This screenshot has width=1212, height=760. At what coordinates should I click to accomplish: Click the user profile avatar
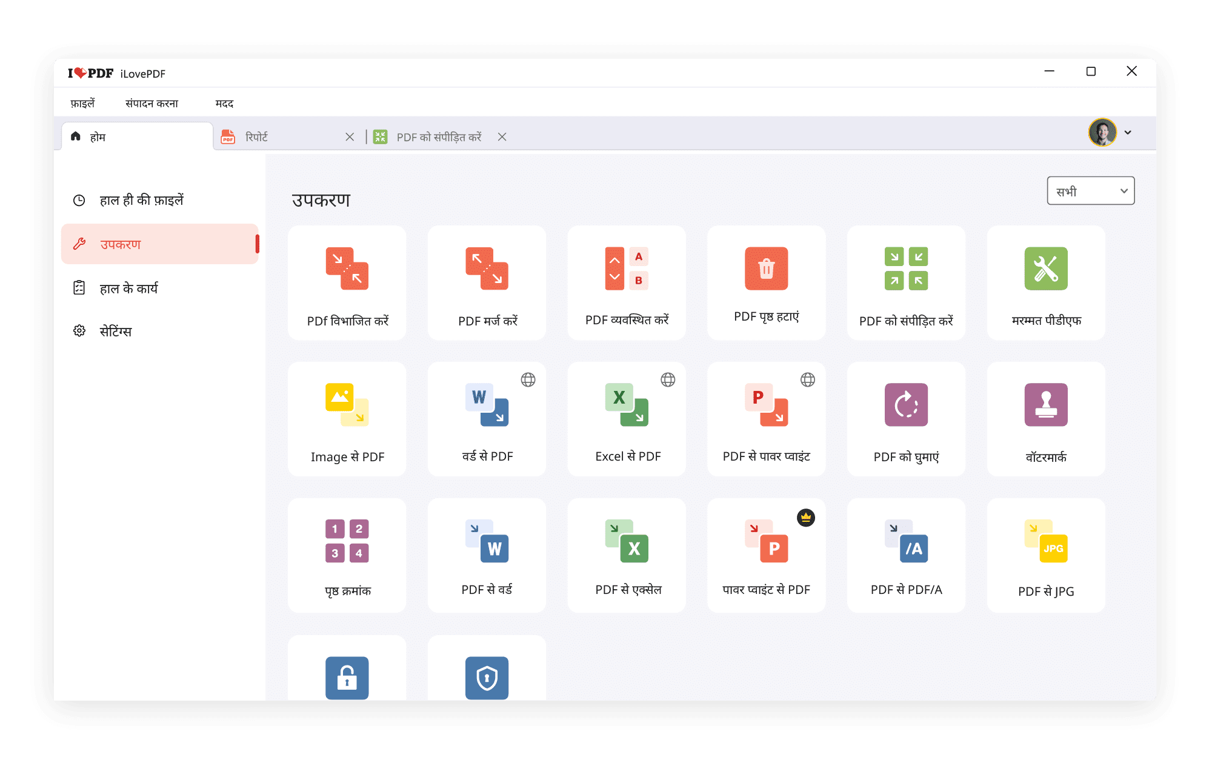click(x=1102, y=133)
